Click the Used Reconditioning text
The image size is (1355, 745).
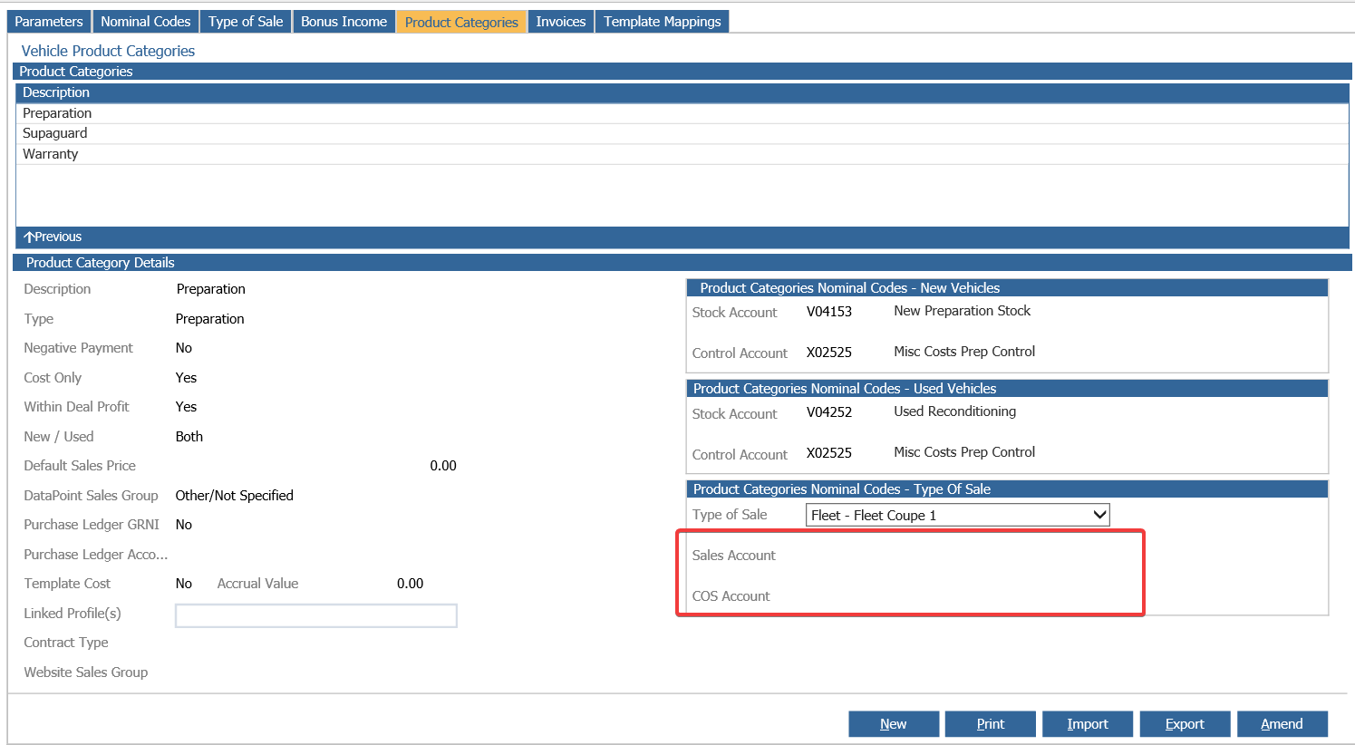click(955, 411)
